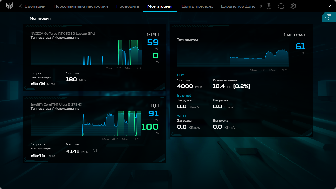Click the GPU temperature value 59
Screen dimensions: 336x189
click(153, 42)
